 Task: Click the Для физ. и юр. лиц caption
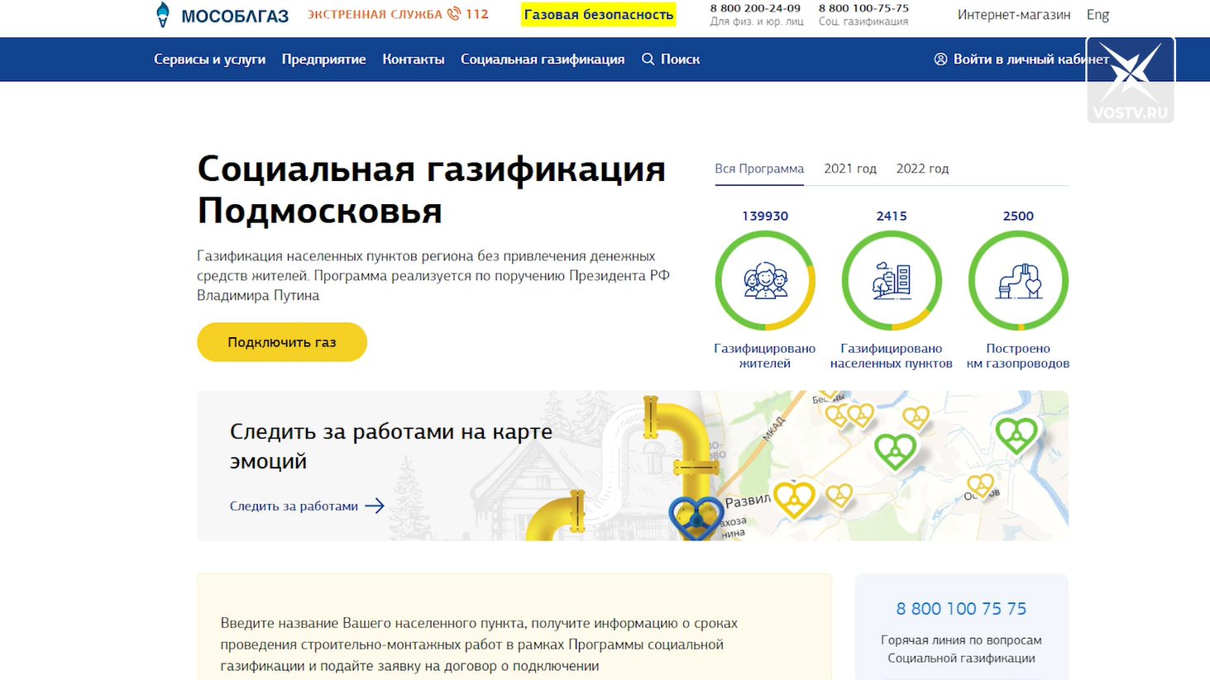click(x=757, y=22)
